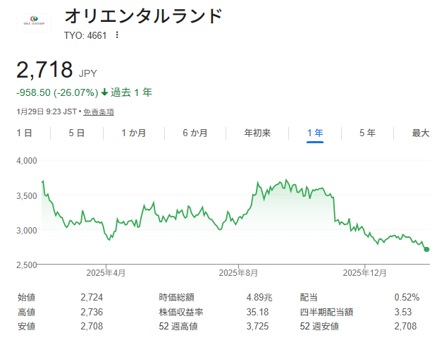
Task: Switch to the 年初来 range
Action: [257, 133]
